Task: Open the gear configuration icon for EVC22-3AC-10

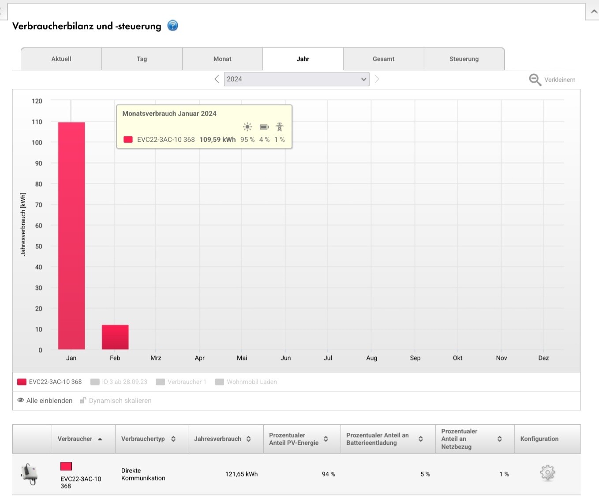Action: click(x=547, y=473)
